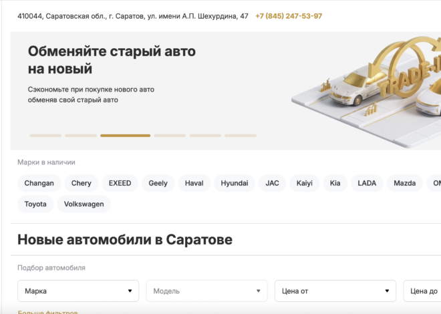Image resolution: width=441 pixels, height=314 pixels.
Task: Call the phone number +7 (845) 247-53-97
Action: pos(289,16)
